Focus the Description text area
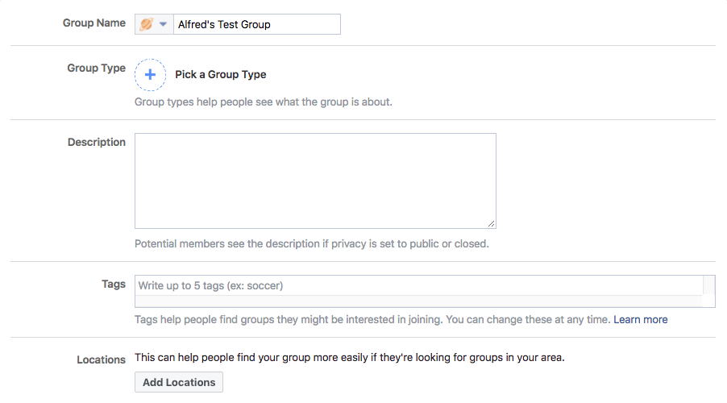 coord(314,181)
